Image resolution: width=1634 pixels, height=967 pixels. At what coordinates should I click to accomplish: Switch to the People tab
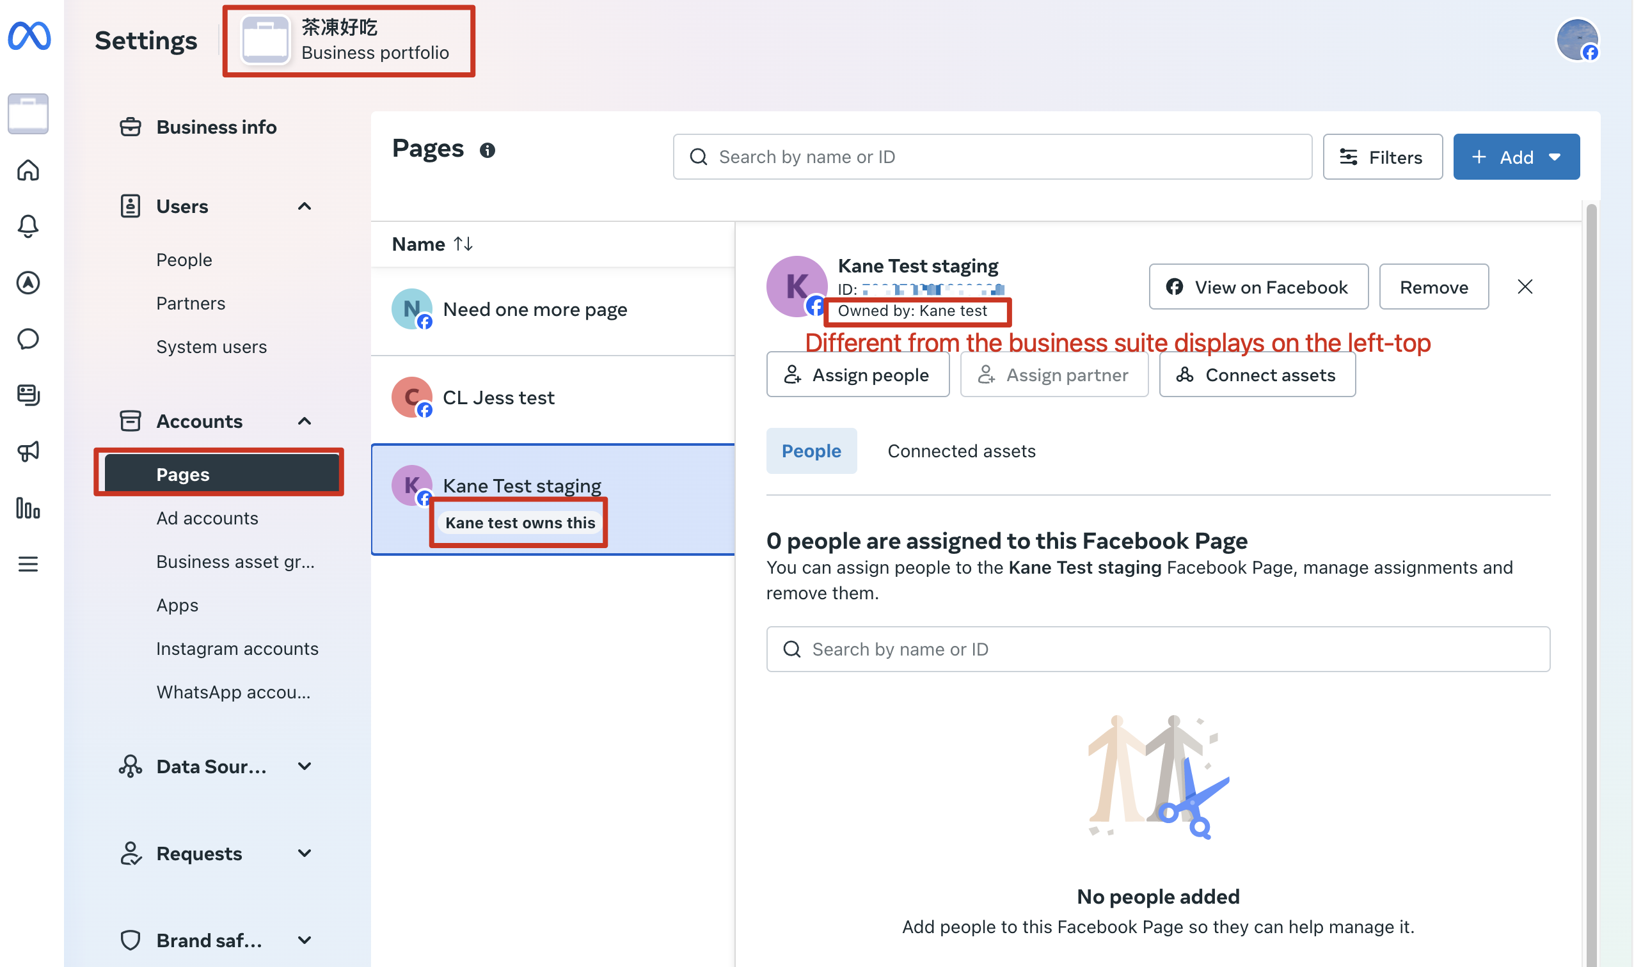pos(811,450)
